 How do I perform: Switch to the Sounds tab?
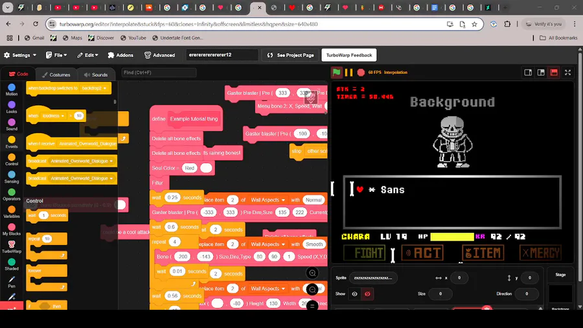click(x=96, y=75)
